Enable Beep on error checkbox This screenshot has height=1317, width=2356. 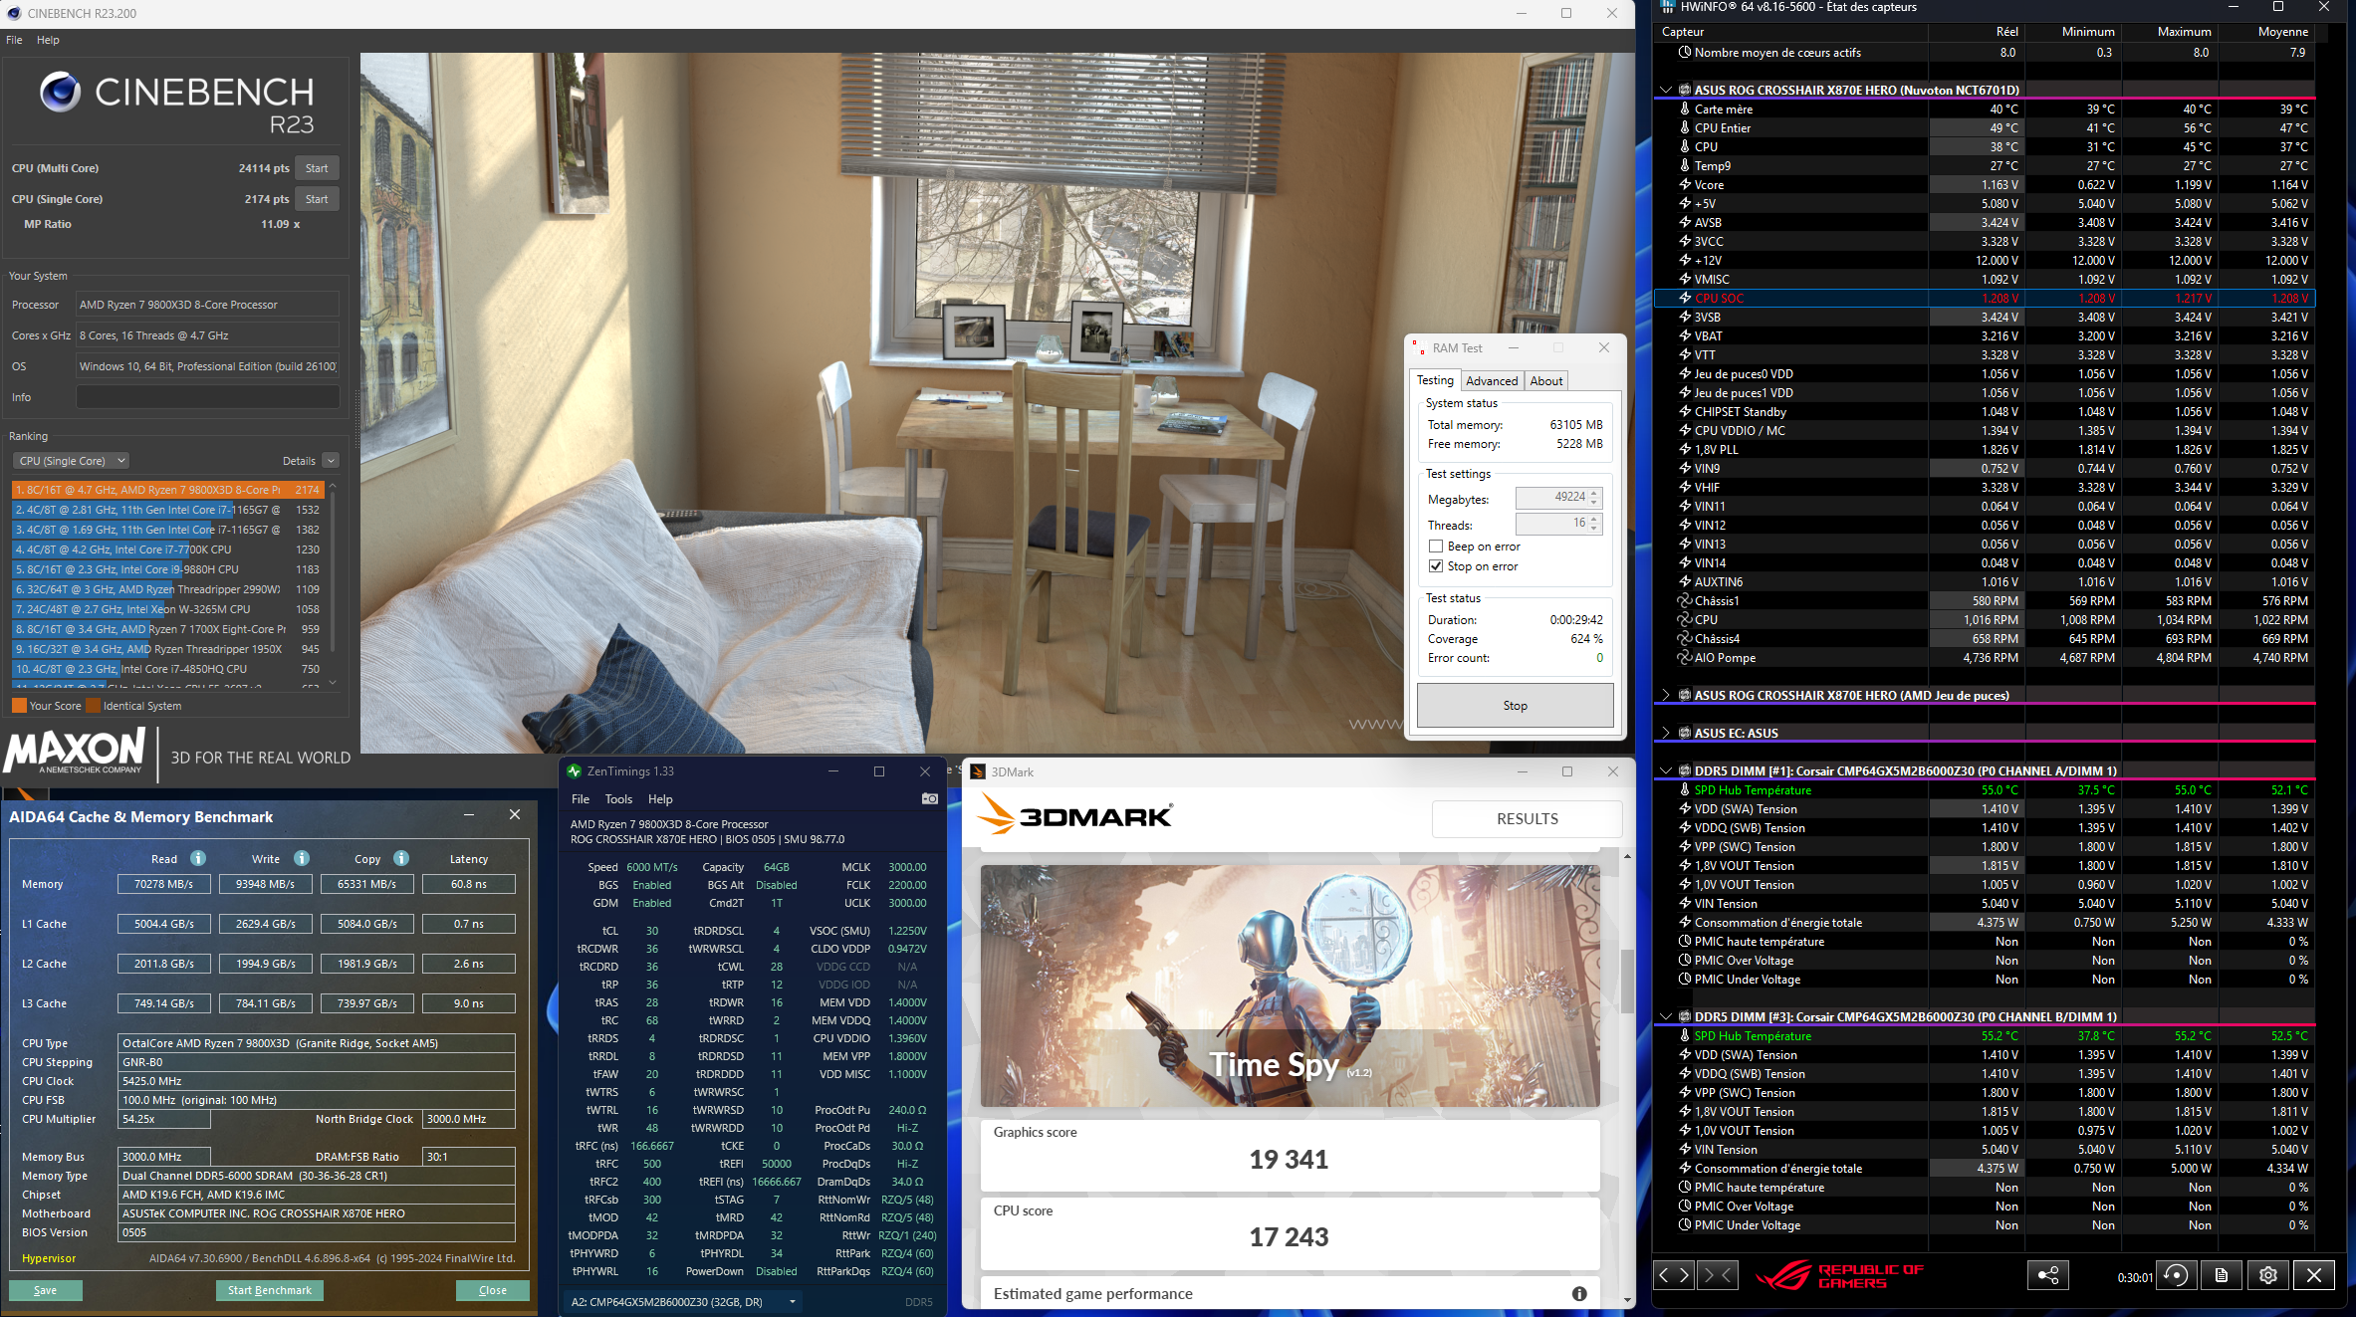(1436, 547)
